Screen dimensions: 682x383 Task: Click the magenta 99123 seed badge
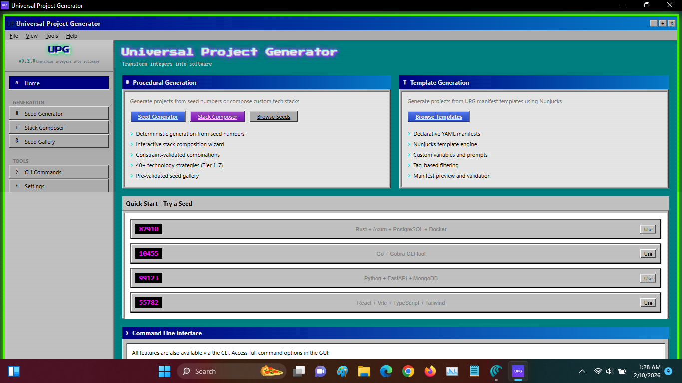tap(148, 278)
